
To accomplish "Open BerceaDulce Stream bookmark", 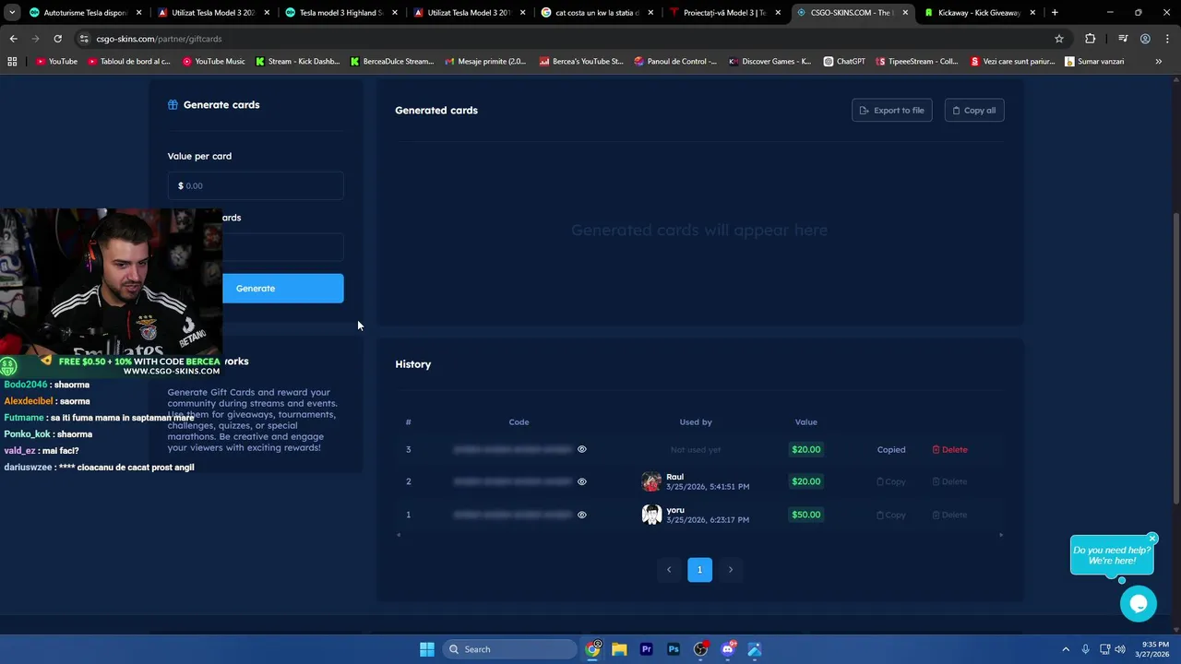I will tap(392, 61).
